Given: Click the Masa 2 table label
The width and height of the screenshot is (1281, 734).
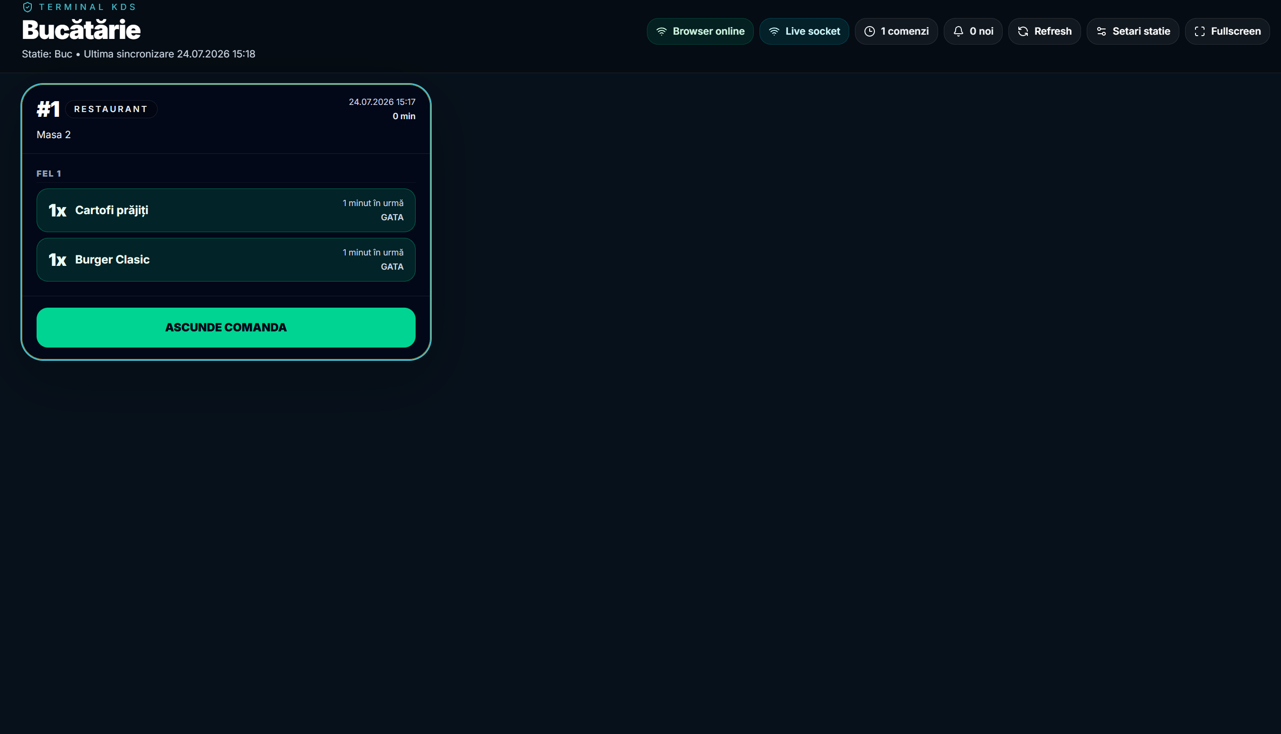Looking at the screenshot, I should coord(54,135).
